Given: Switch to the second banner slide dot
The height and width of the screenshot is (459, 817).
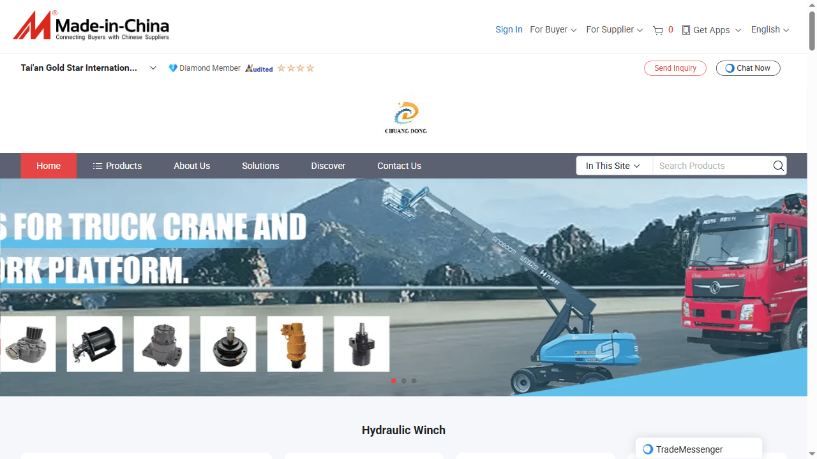Looking at the screenshot, I should 403,381.
